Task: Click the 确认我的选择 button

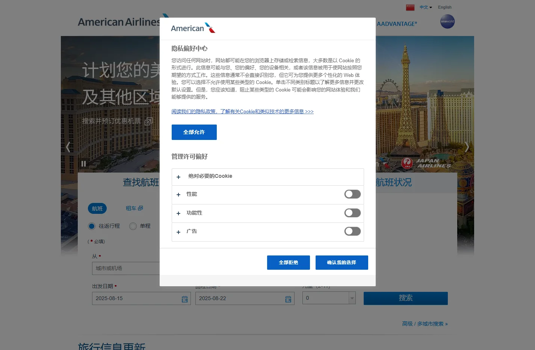Action: click(x=342, y=263)
